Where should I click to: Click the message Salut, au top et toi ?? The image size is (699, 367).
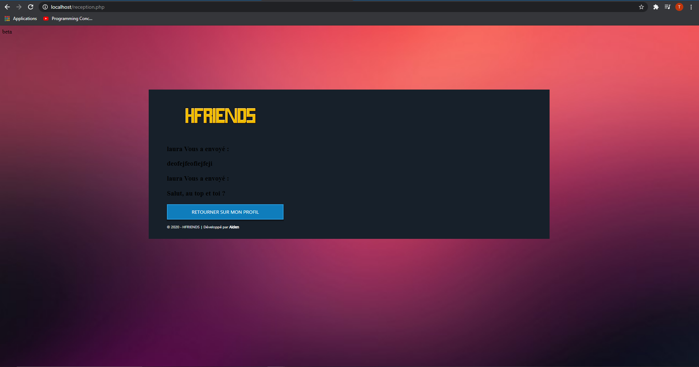click(x=196, y=193)
